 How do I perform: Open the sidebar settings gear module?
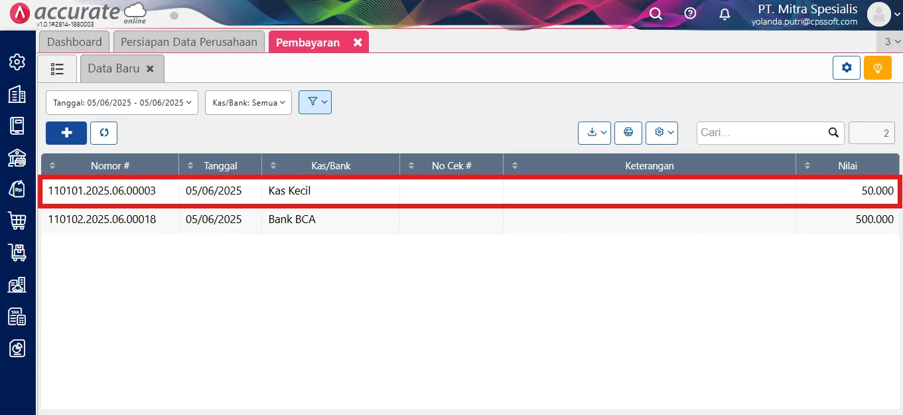[x=17, y=62]
